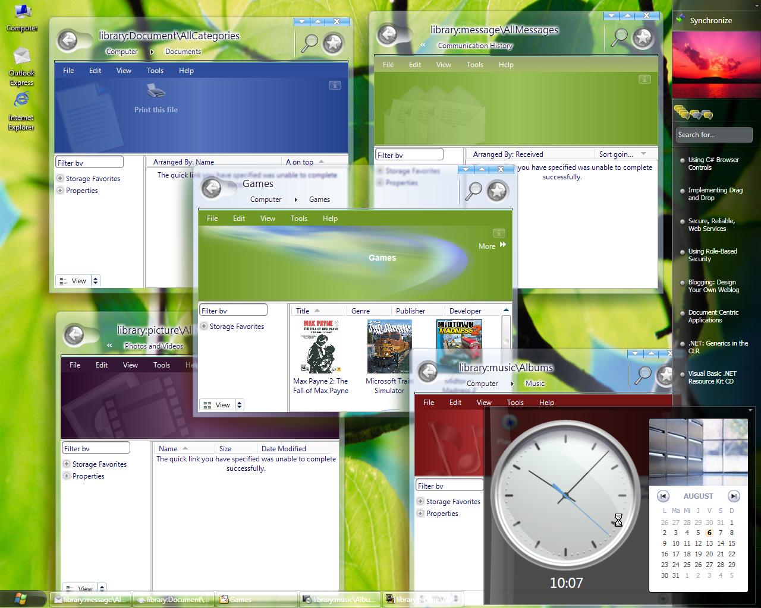The height and width of the screenshot is (608, 761).
Task: Expand Storage Favorites in the Documents window
Action: [60, 178]
